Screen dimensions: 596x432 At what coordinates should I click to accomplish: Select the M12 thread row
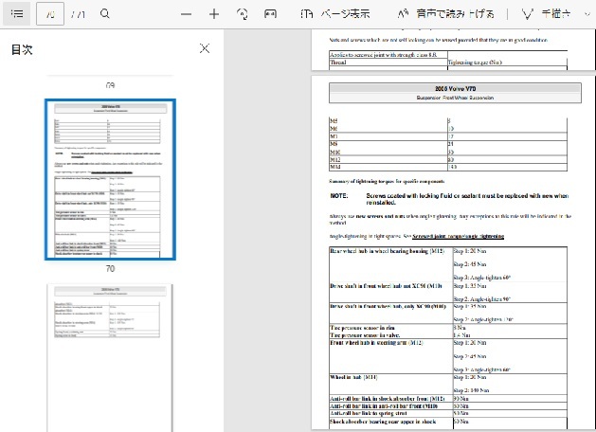pos(448,160)
